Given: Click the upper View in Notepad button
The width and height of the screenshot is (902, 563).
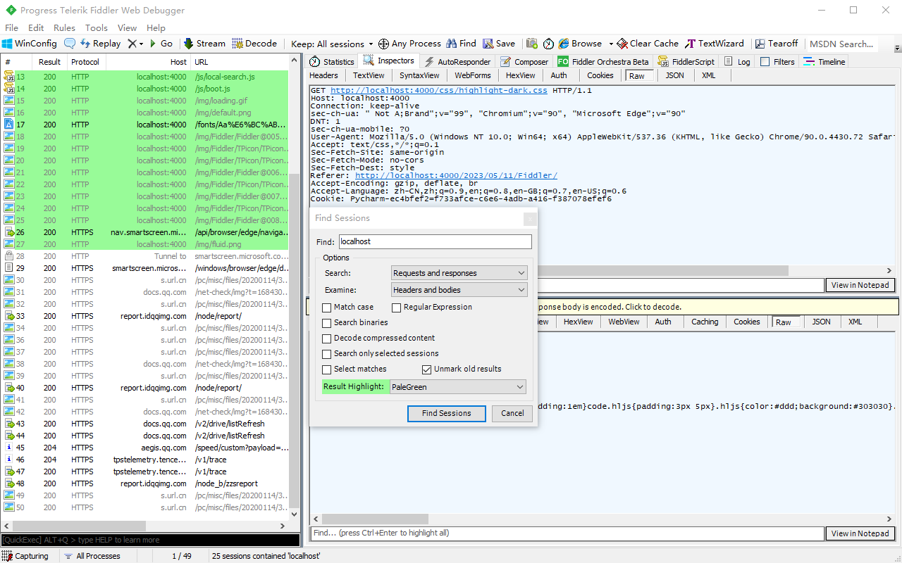Looking at the screenshot, I should click(x=860, y=285).
